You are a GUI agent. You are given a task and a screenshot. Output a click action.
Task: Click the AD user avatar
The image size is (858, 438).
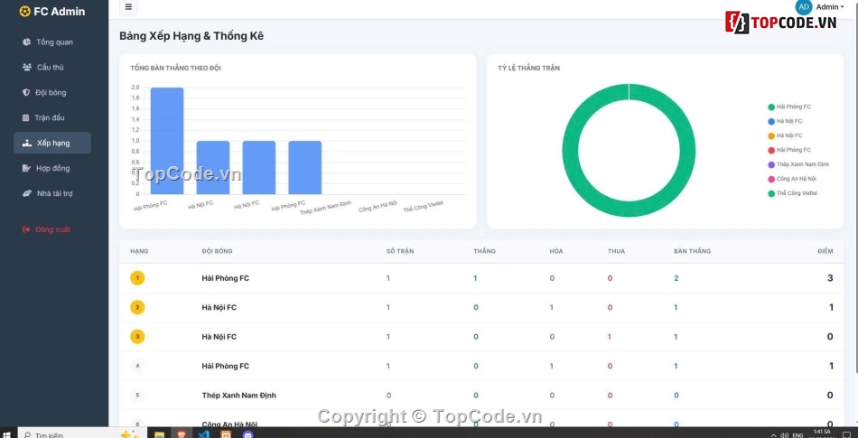click(x=803, y=6)
